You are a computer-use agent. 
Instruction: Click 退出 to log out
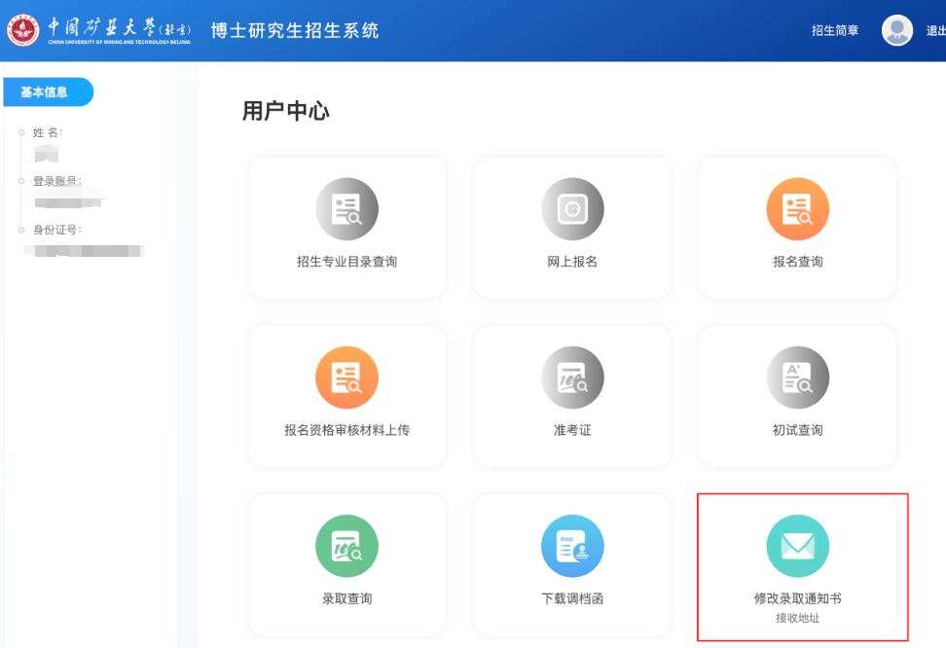934,31
